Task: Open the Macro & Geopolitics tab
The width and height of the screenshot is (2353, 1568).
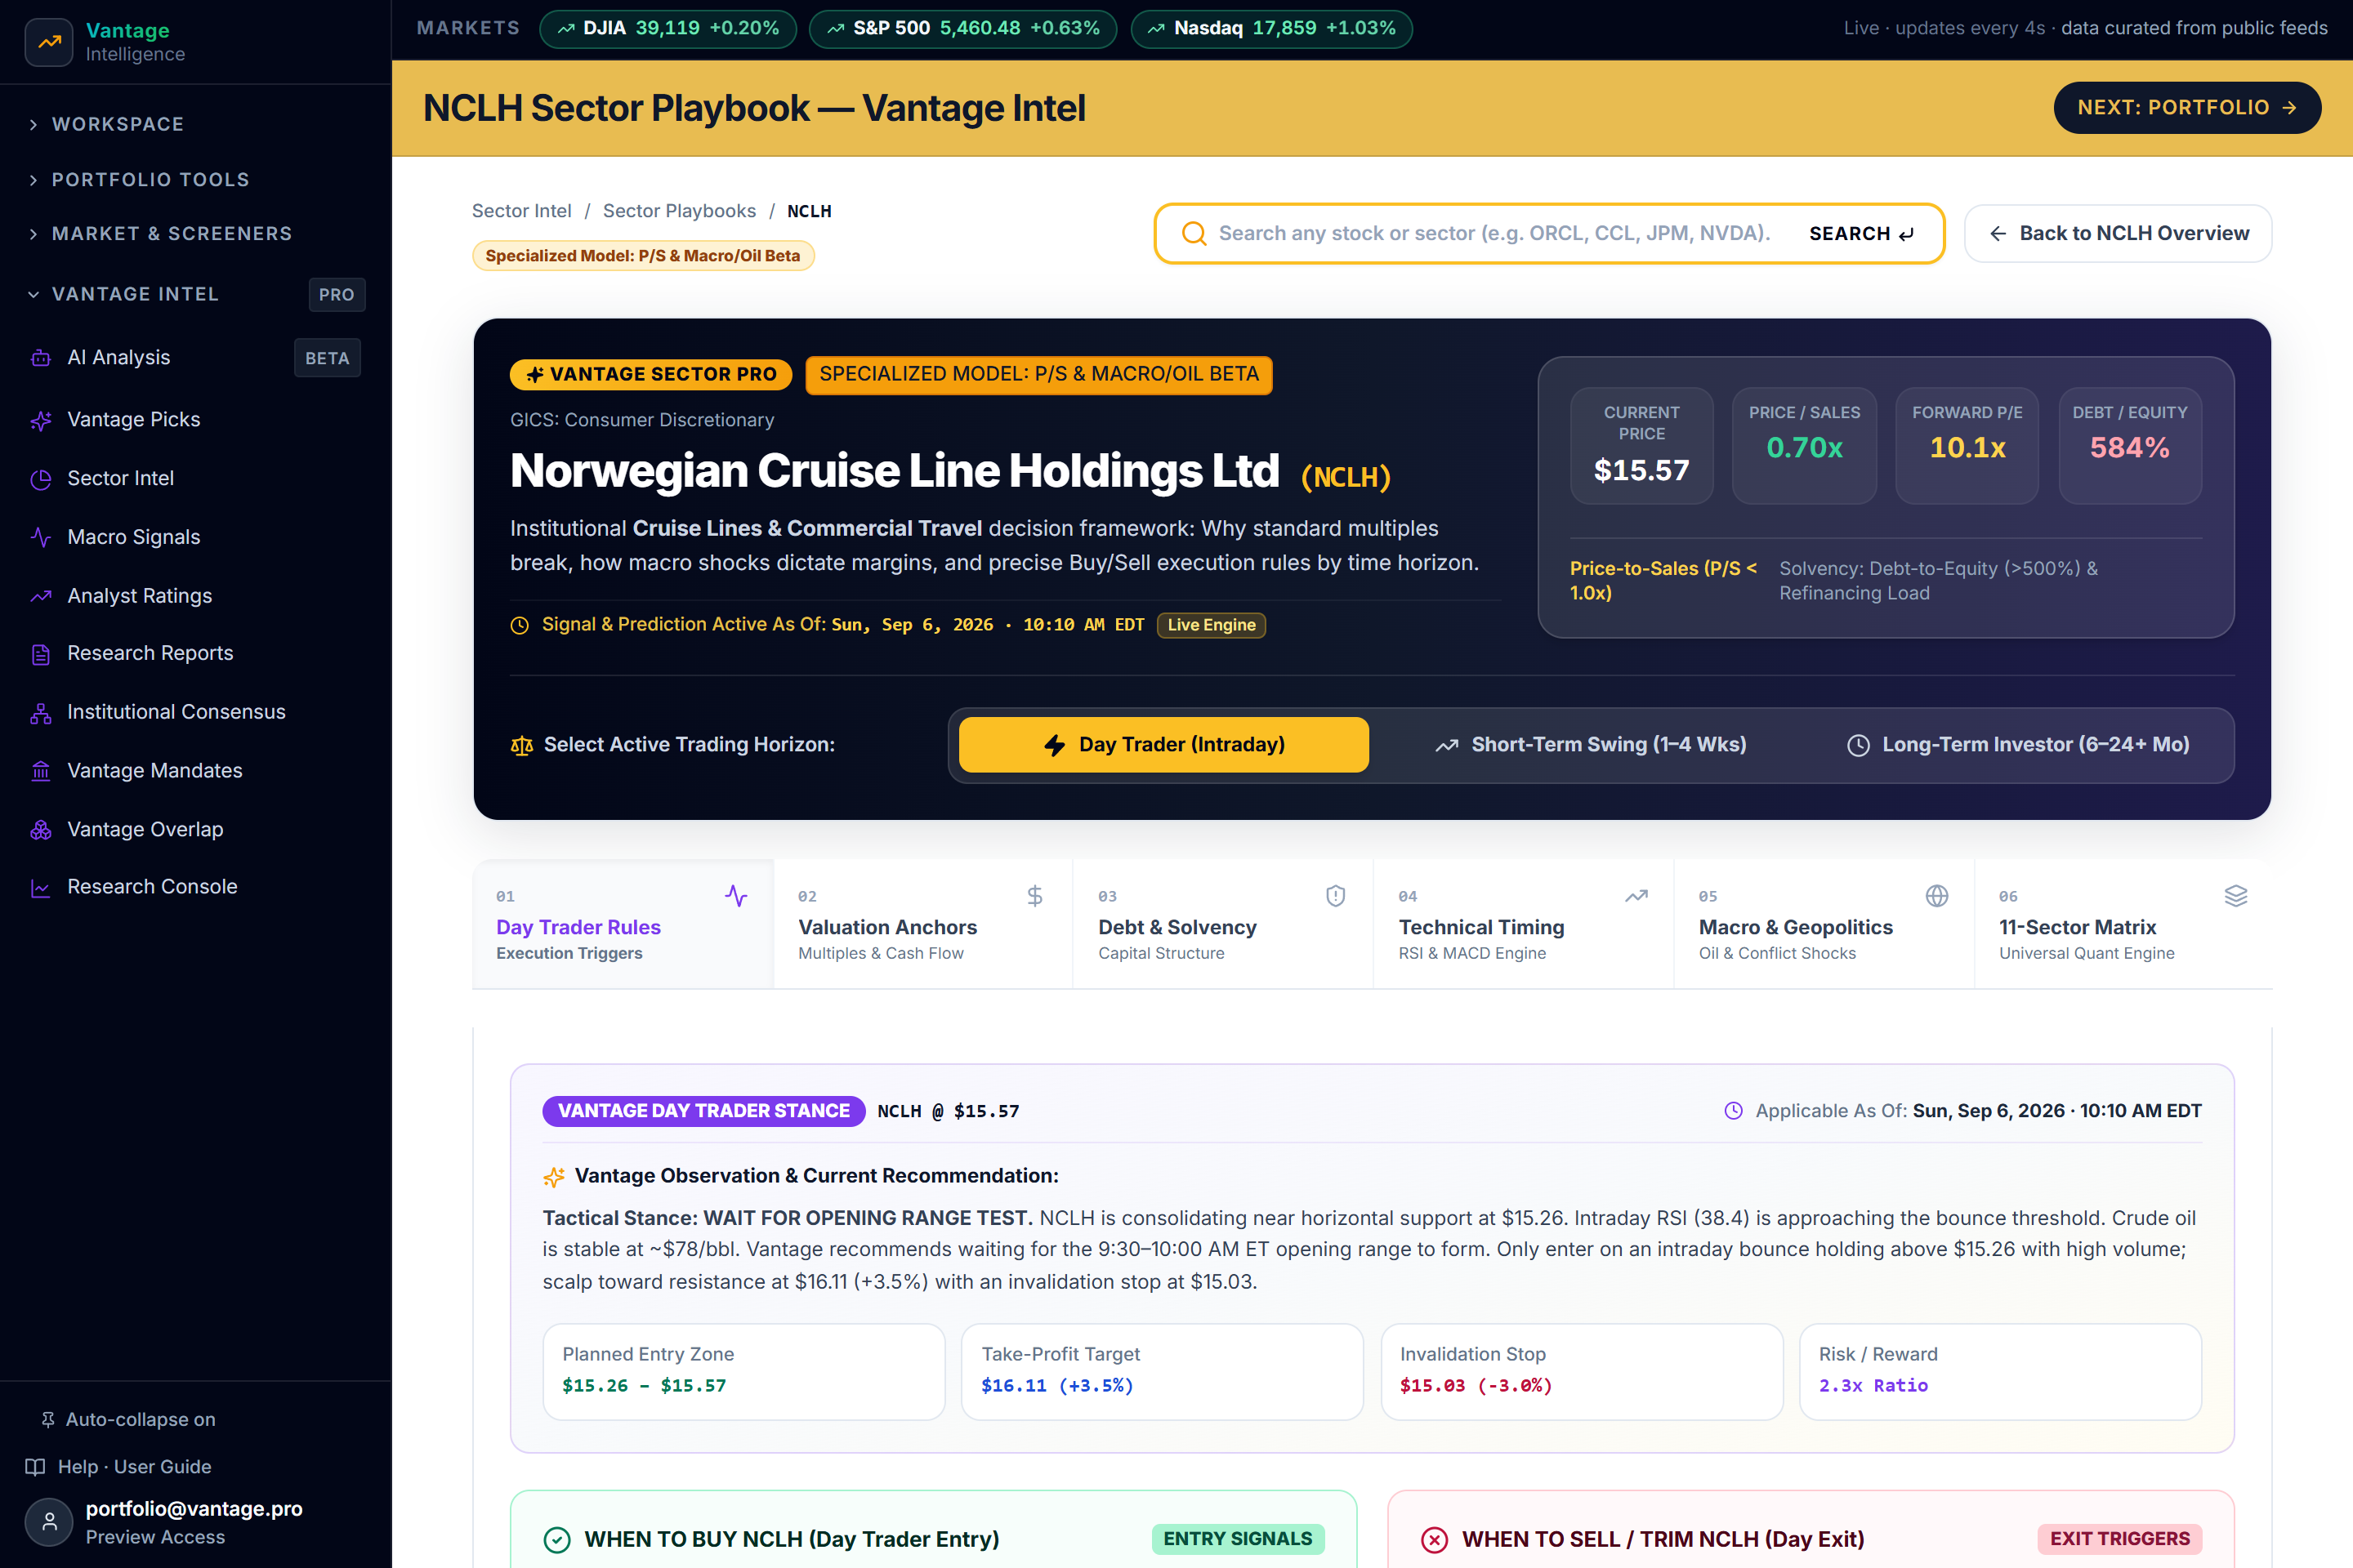Action: tap(1823, 924)
